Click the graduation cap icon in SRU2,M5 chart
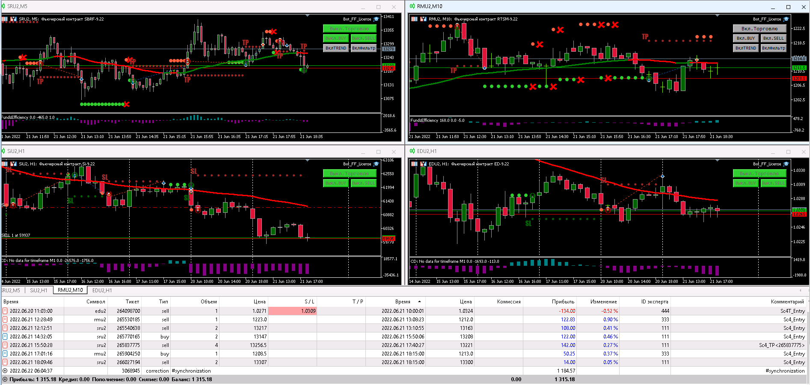This screenshot has height=385, width=810. (376, 19)
